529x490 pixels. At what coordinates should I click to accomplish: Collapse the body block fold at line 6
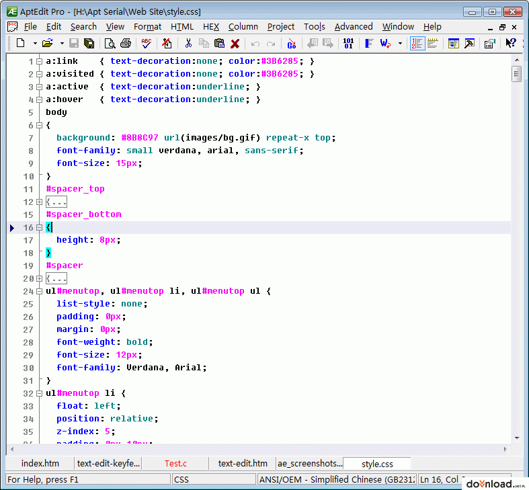[39, 125]
